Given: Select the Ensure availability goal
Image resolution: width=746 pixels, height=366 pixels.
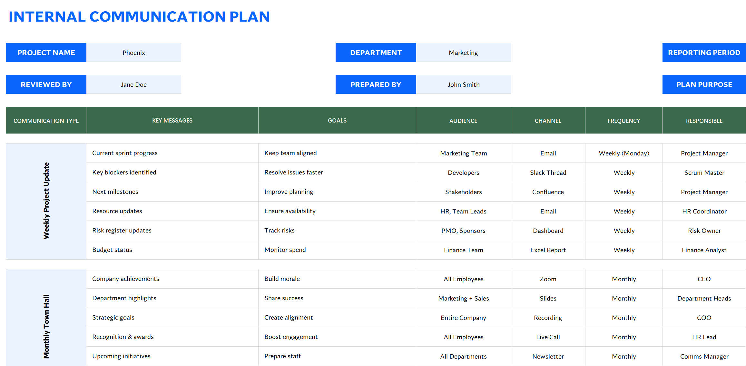Looking at the screenshot, I should point(337,211).
